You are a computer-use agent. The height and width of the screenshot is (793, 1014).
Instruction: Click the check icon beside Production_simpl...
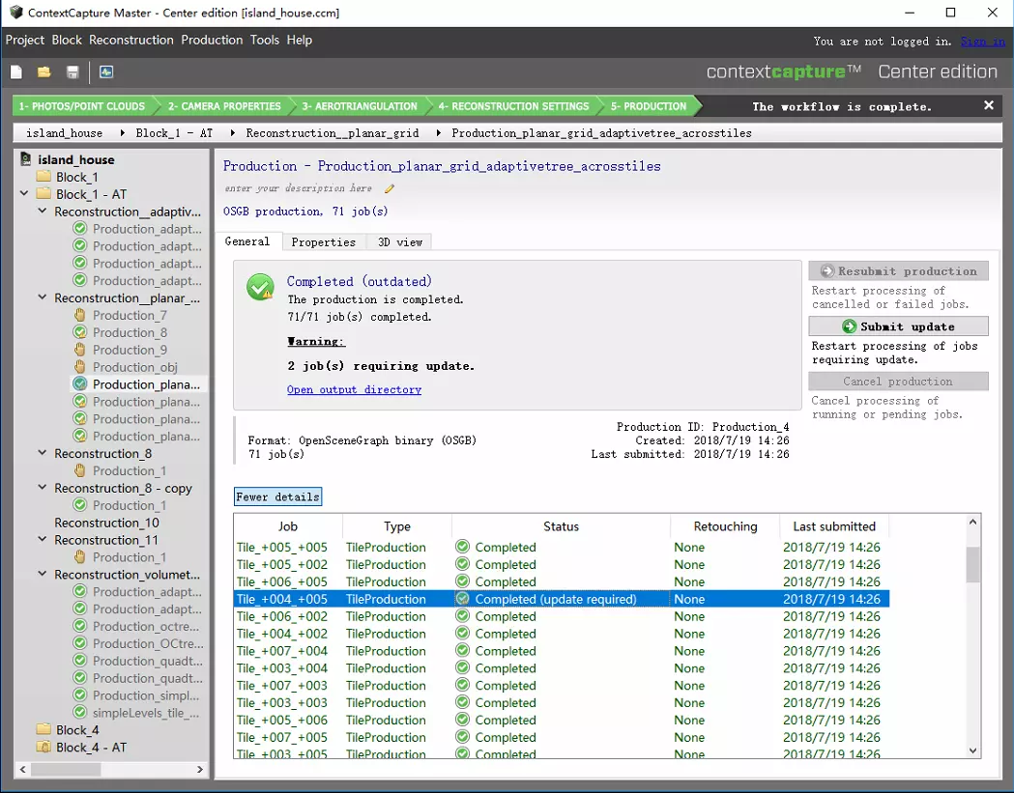79,695
